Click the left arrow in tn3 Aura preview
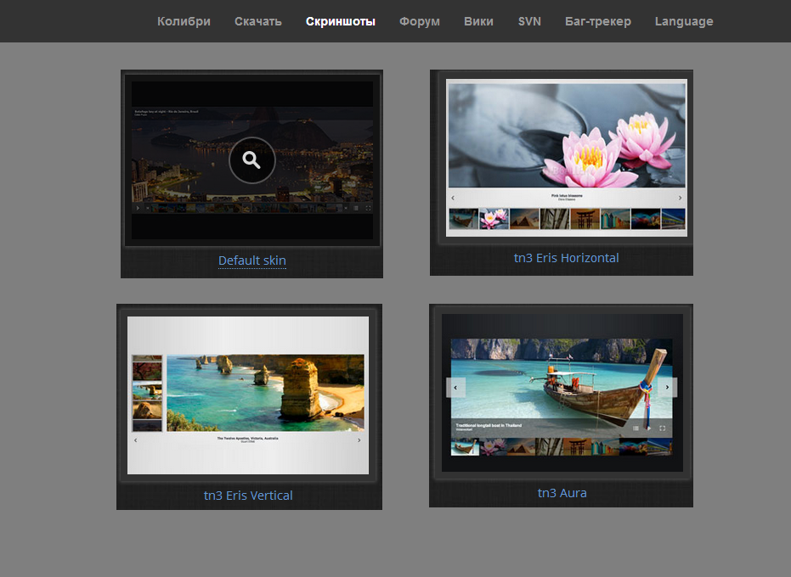The image size is (791, 577). pyautogui.click(x=455, y=388)
